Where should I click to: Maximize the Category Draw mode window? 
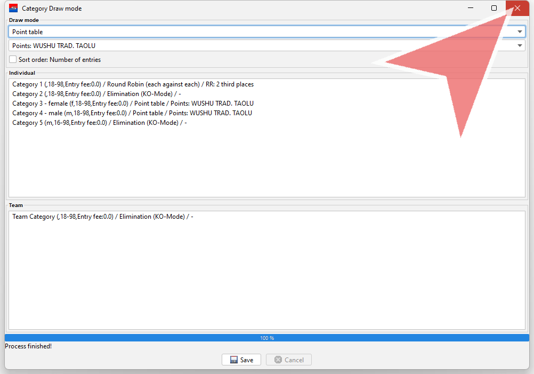[494, 8]
